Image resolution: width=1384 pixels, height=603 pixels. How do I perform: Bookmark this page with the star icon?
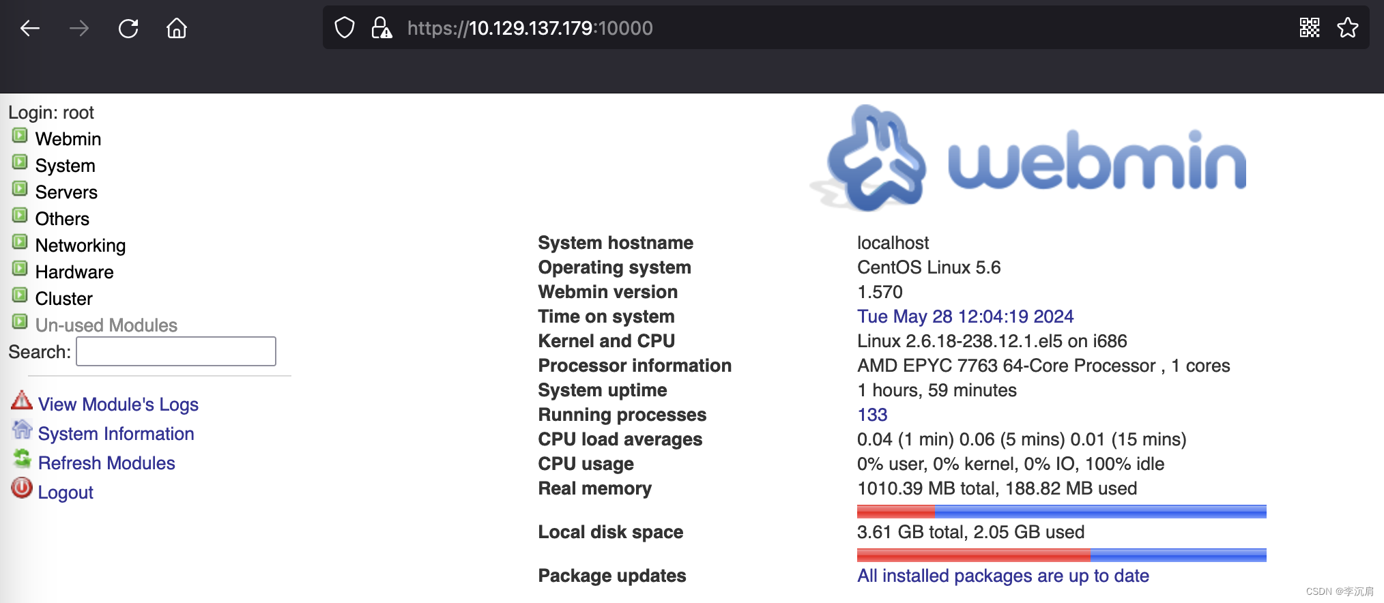tap(1348, 28)
